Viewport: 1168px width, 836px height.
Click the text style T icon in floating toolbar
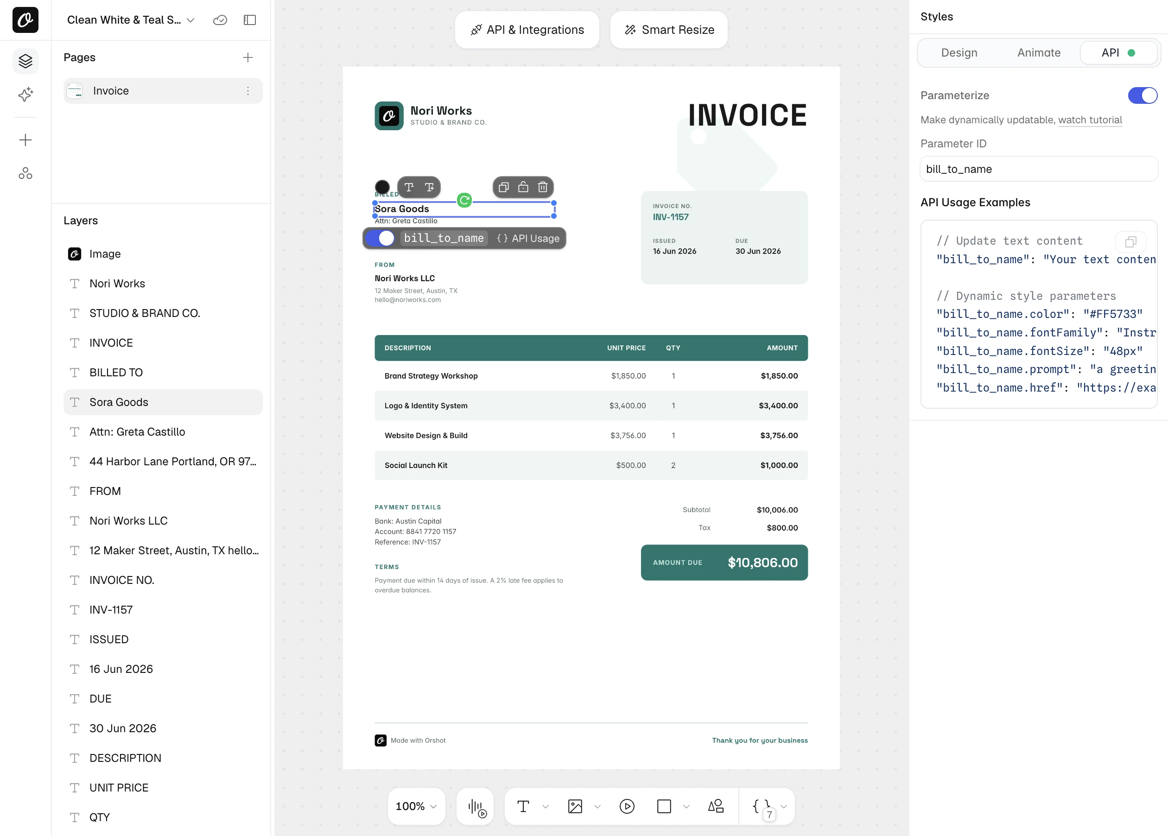point(409,187)
